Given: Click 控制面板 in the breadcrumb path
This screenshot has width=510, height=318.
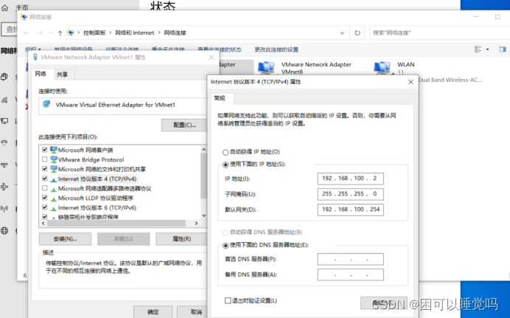Looking at the screenshot, I should coord(94,33).
